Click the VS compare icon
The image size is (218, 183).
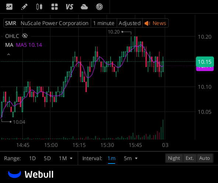click(x=69, y=7)
